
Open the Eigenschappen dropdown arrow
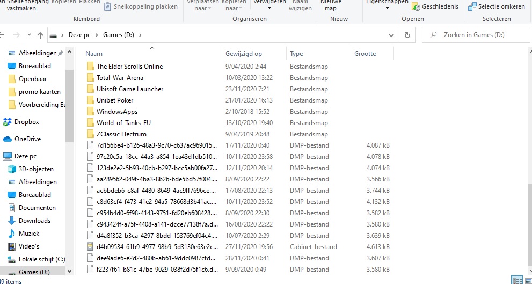[387, 8]
